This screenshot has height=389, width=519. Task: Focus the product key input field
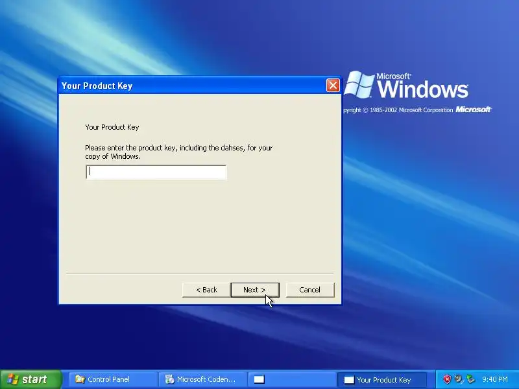[x=156, y=172]
